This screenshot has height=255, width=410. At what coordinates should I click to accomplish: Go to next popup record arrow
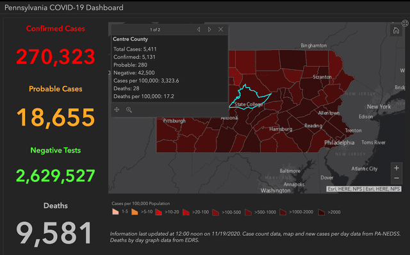pyautogui.click(x=209, y=29)
